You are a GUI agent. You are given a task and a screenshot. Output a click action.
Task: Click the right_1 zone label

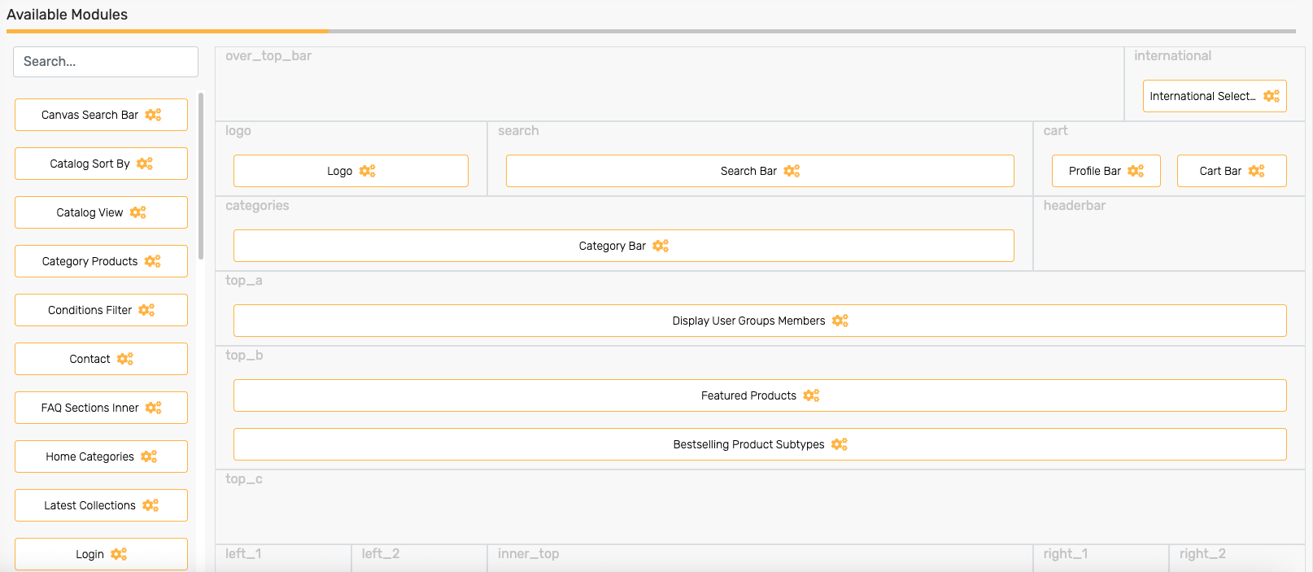(1065, 554)
